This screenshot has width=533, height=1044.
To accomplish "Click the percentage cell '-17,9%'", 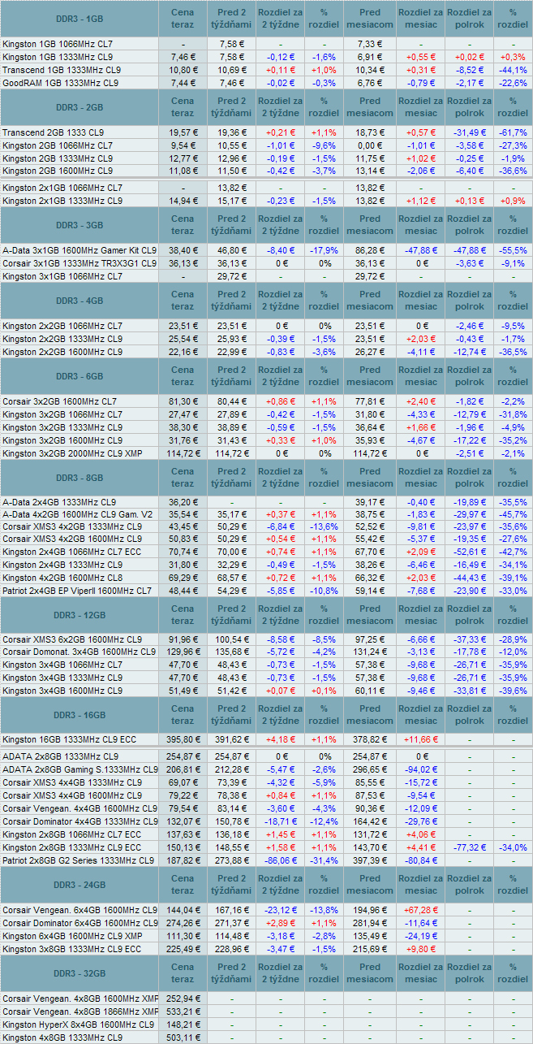I will pos(324,251).
